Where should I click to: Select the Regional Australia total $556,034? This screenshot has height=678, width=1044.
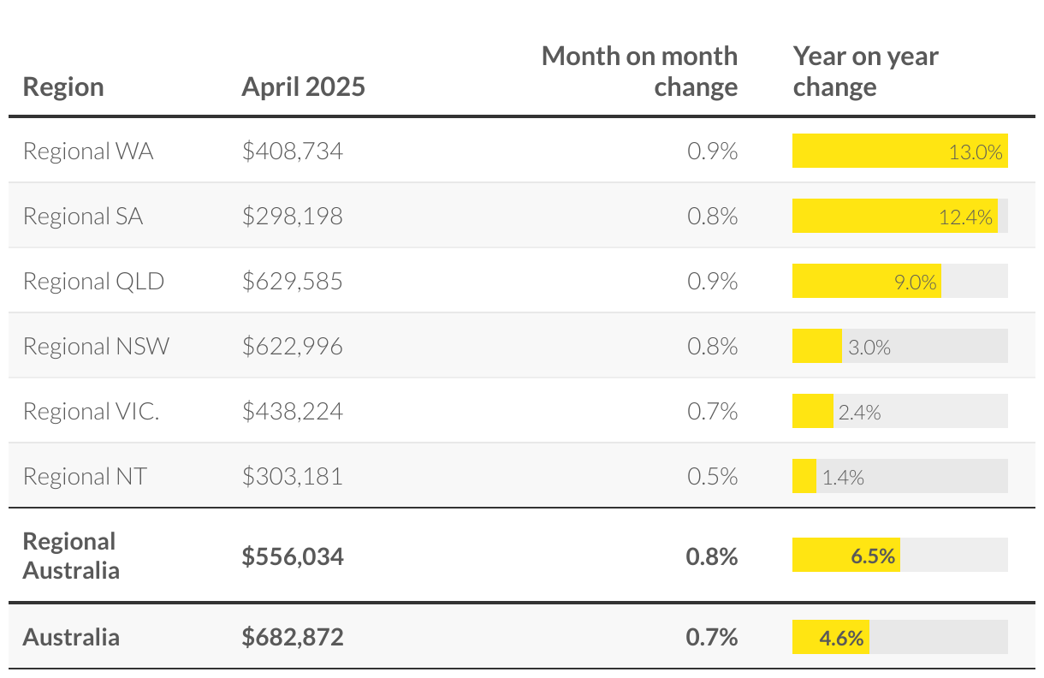click(293, 557)
